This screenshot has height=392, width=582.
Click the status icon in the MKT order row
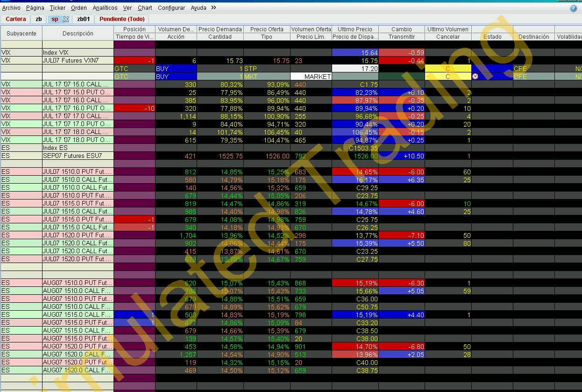tap(475, 77)
